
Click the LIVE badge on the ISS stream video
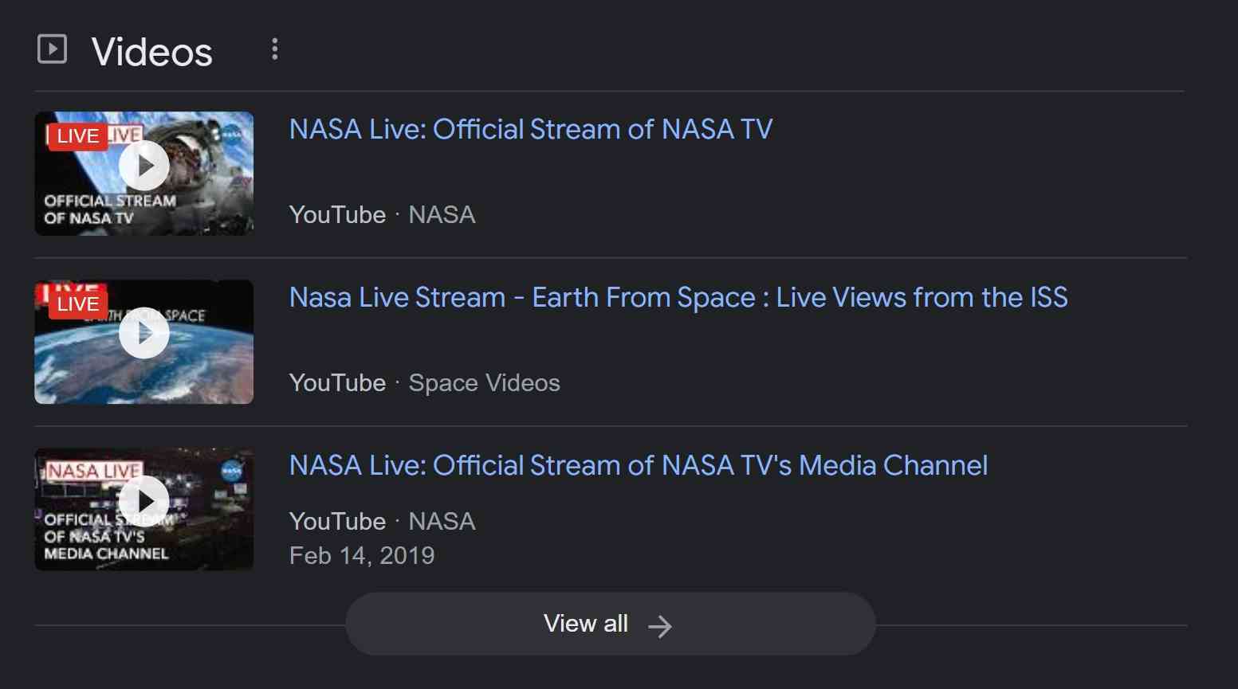tap(77, 303)
